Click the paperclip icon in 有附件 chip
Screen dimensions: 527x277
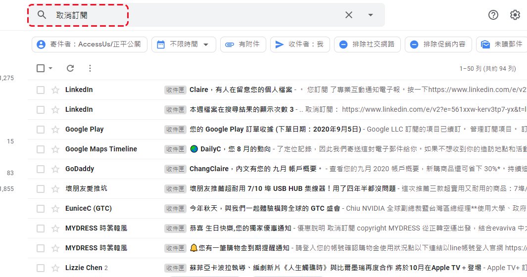pyautogui.click(x=230, y=45)
